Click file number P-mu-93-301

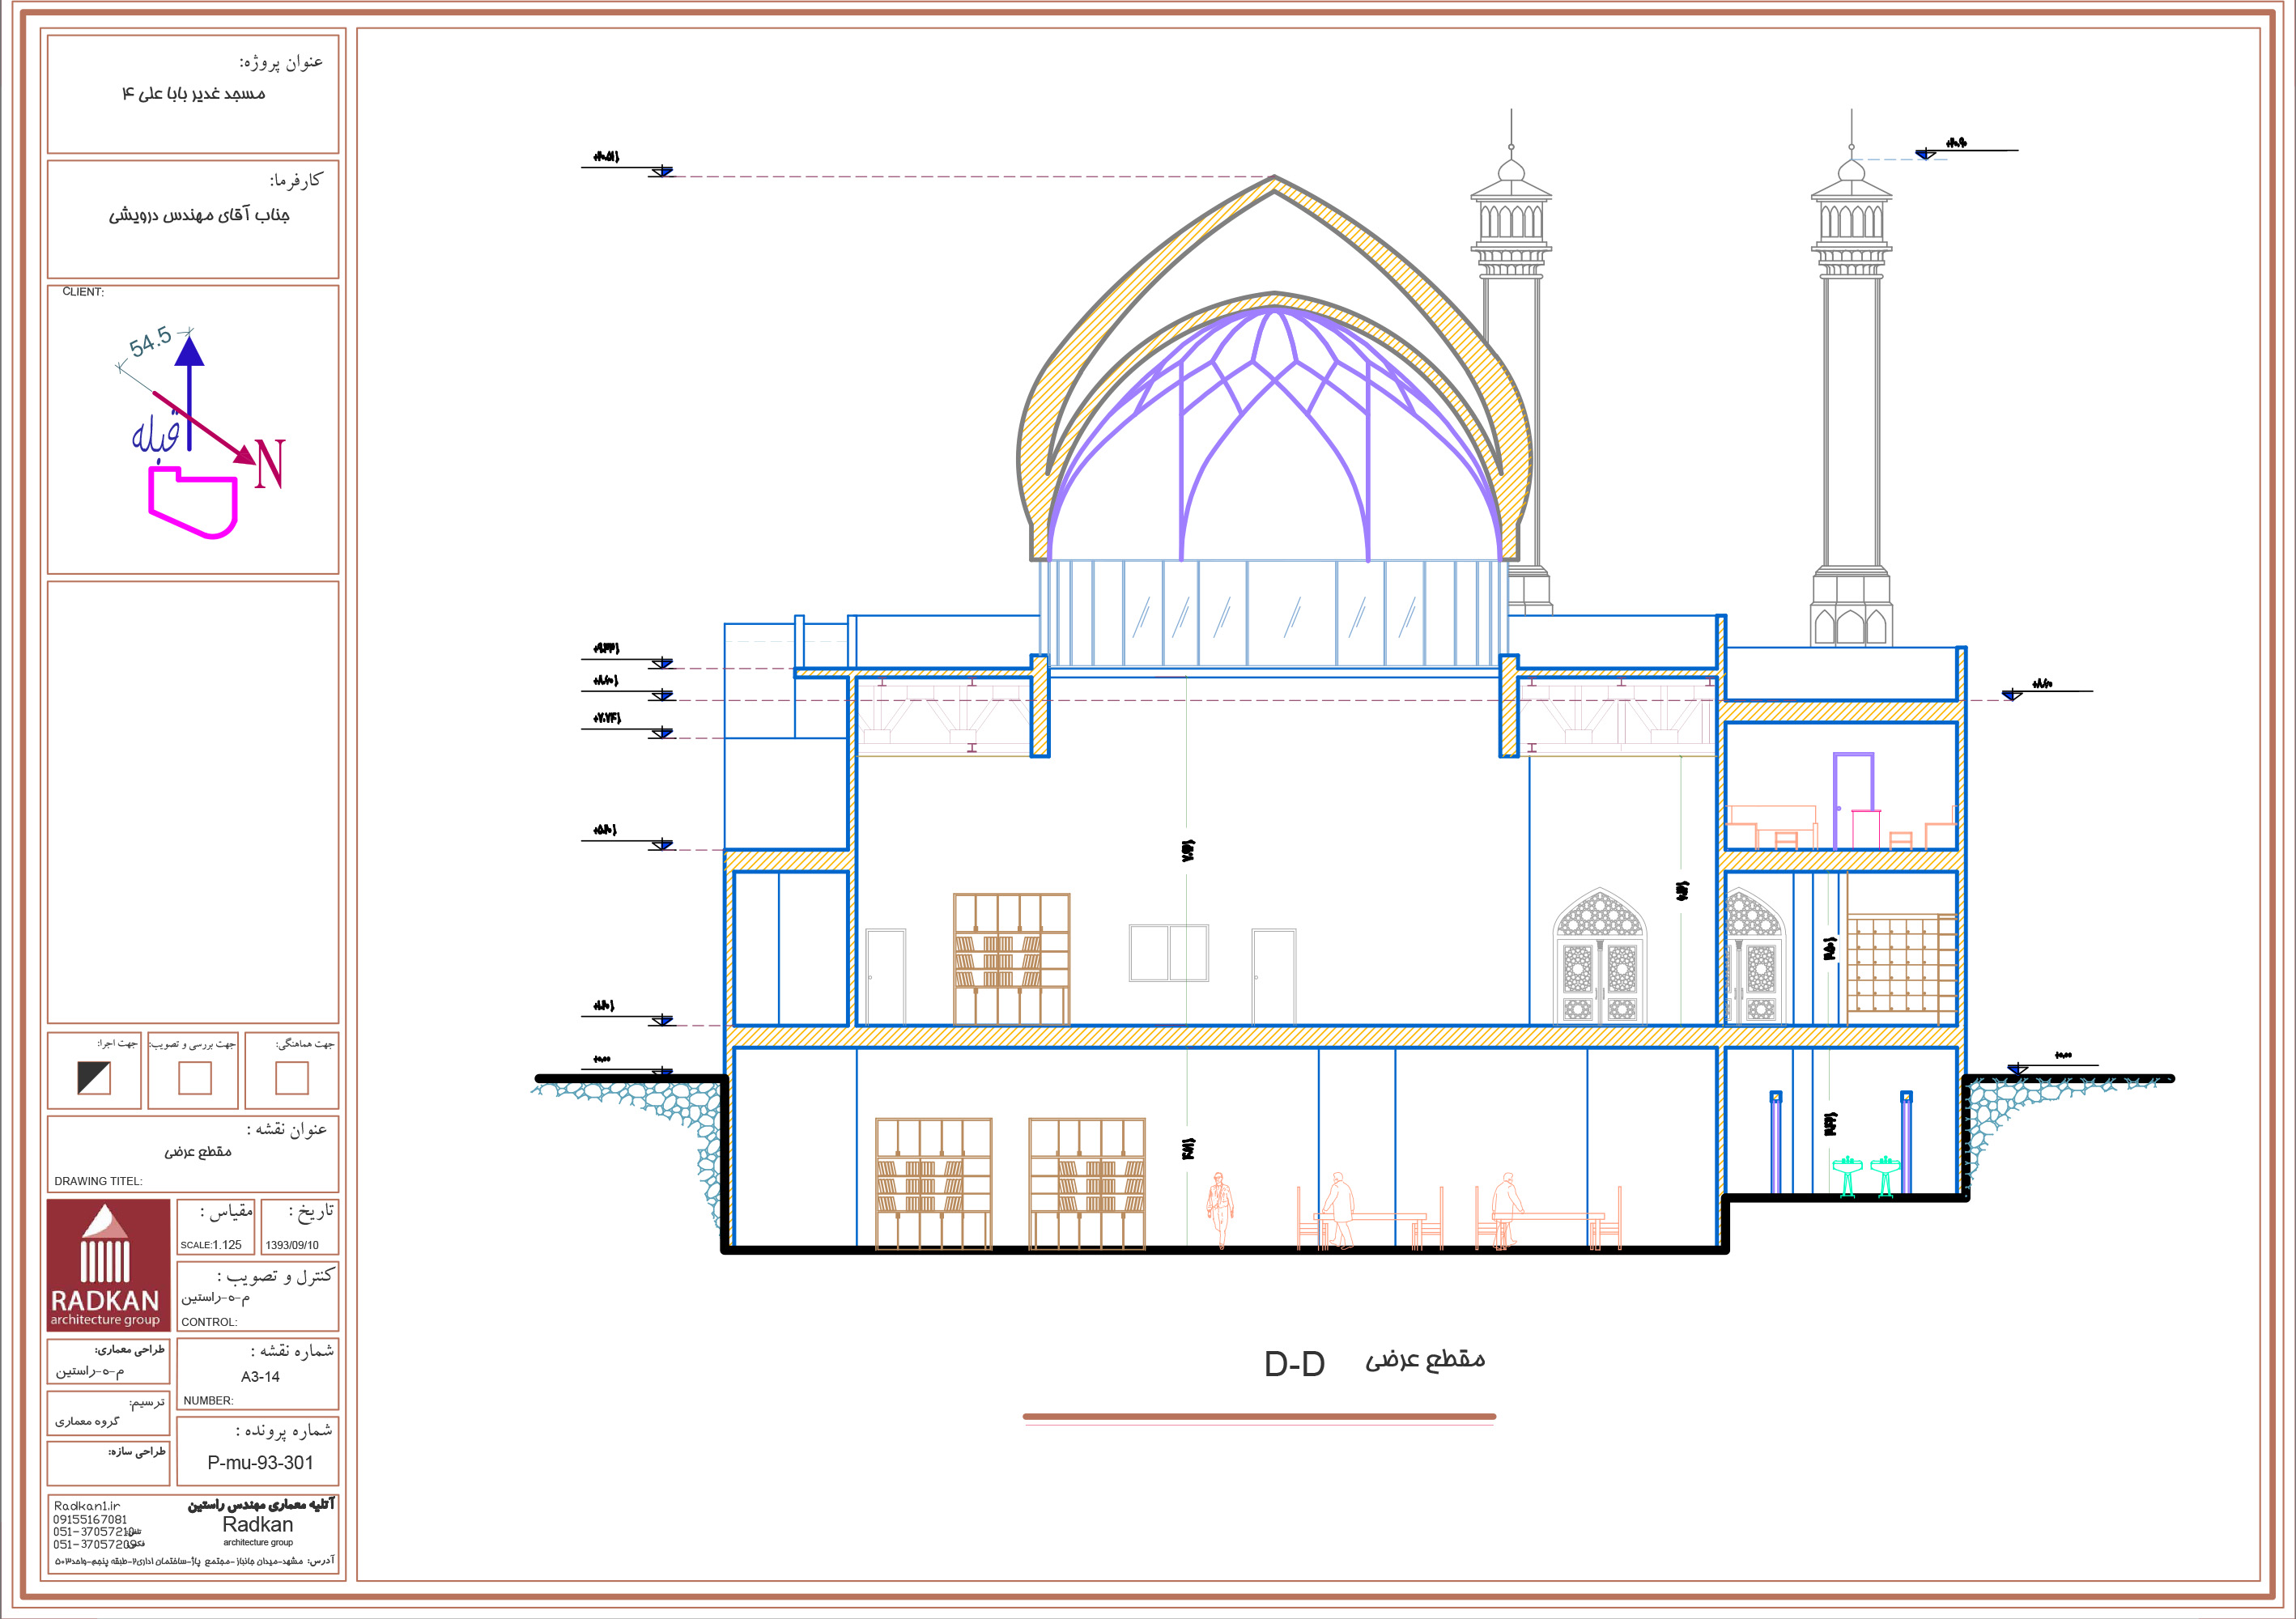(x=260, y=1463)
